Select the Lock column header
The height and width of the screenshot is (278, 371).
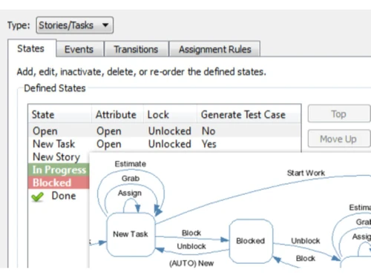[171, 115]
